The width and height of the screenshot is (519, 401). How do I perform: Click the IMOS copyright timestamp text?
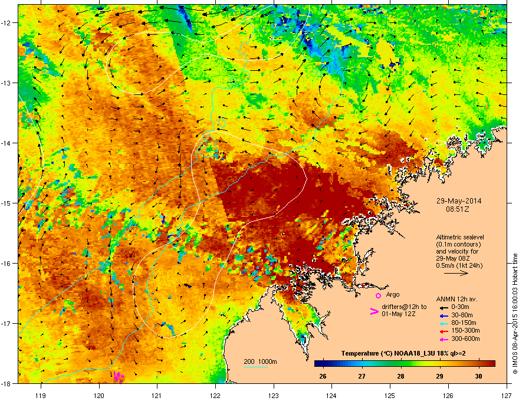[x=515, y=314]
